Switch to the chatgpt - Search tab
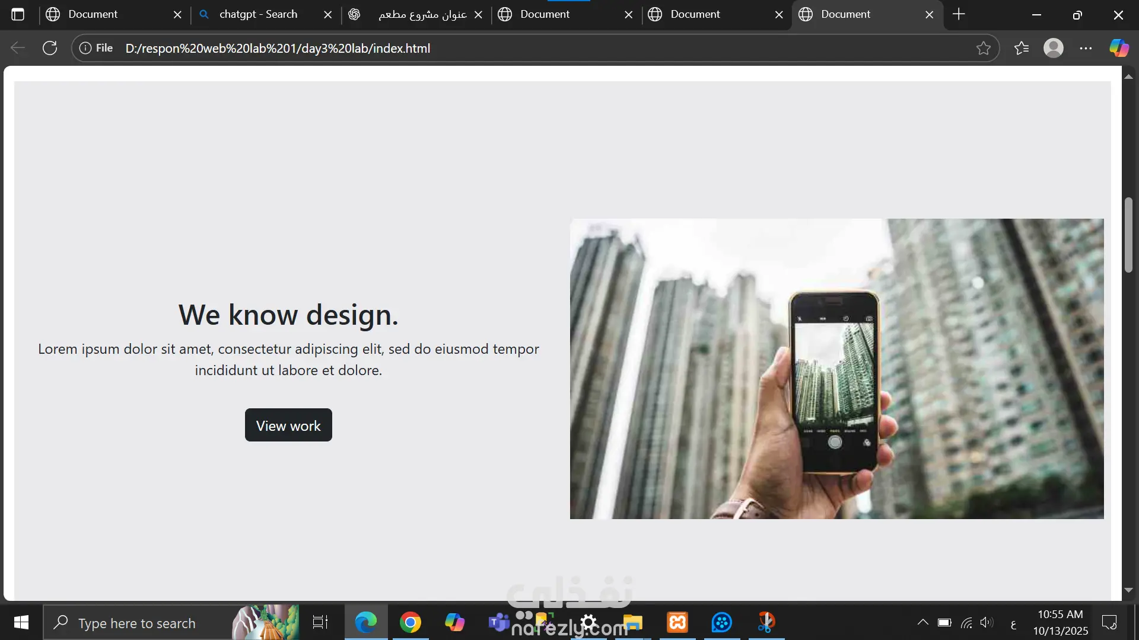 click(x=258, y=14)
